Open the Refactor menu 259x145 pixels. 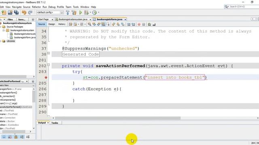tap(36, 7)
